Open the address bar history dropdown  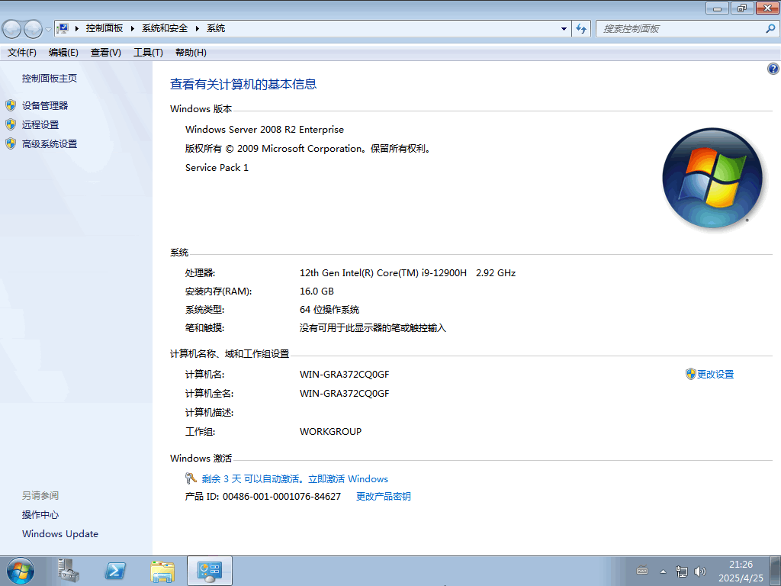click(563, 28)
